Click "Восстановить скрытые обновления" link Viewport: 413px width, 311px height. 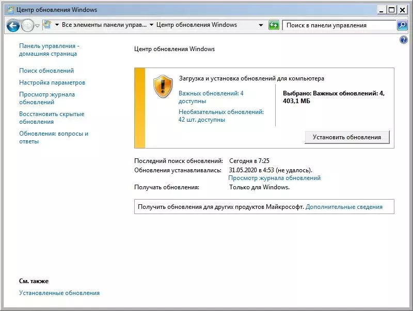(x=52, y=118)
